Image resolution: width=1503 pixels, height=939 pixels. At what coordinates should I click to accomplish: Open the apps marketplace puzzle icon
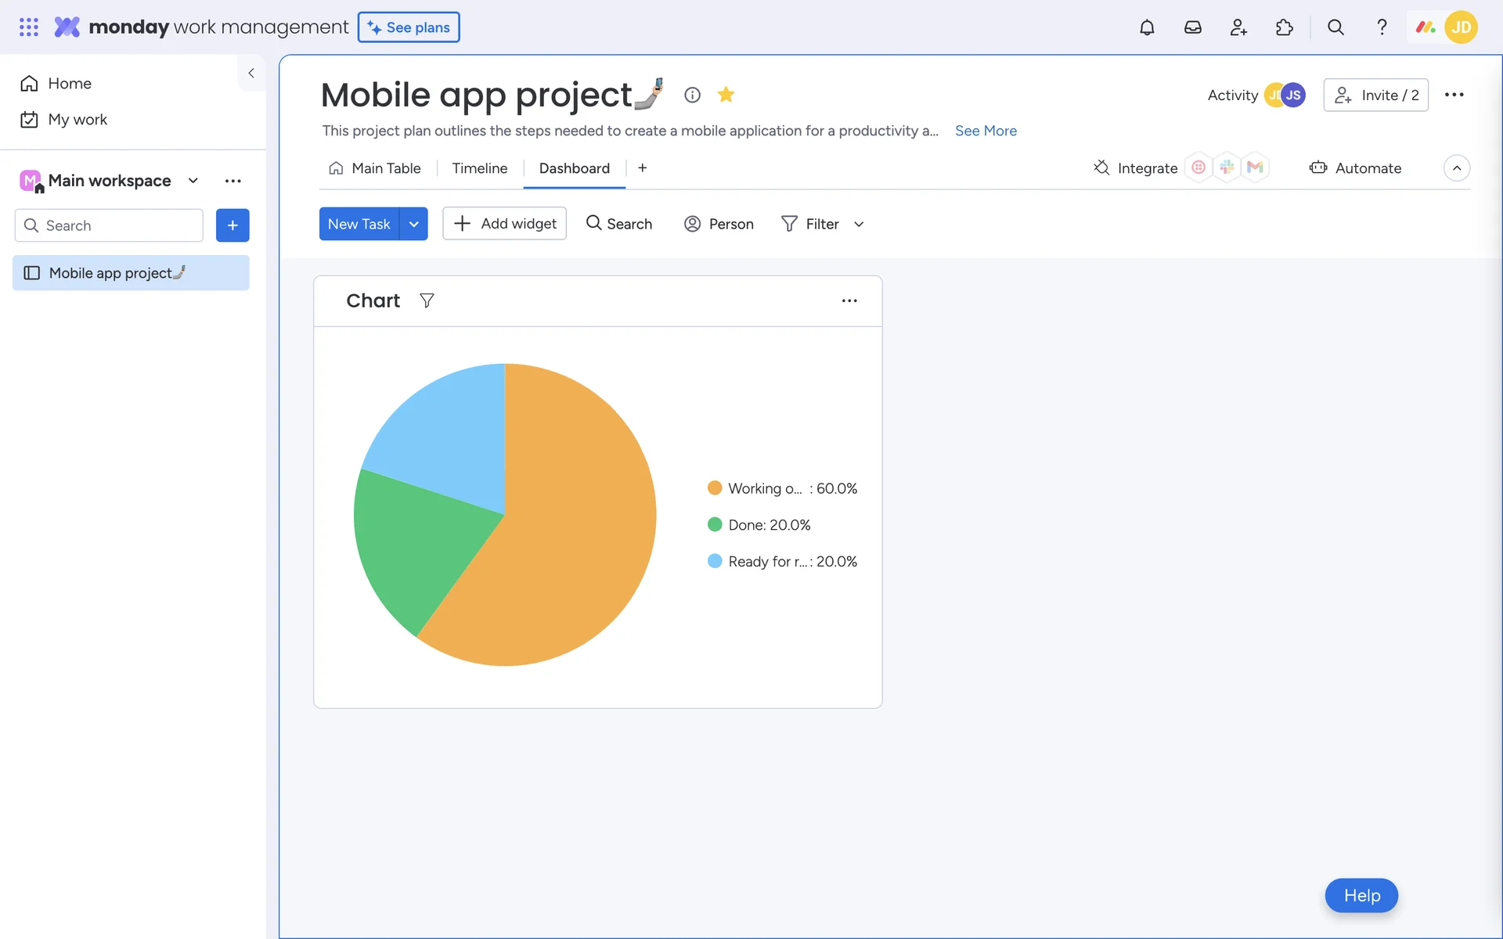pyautogui.click(x=1284, y=27)
